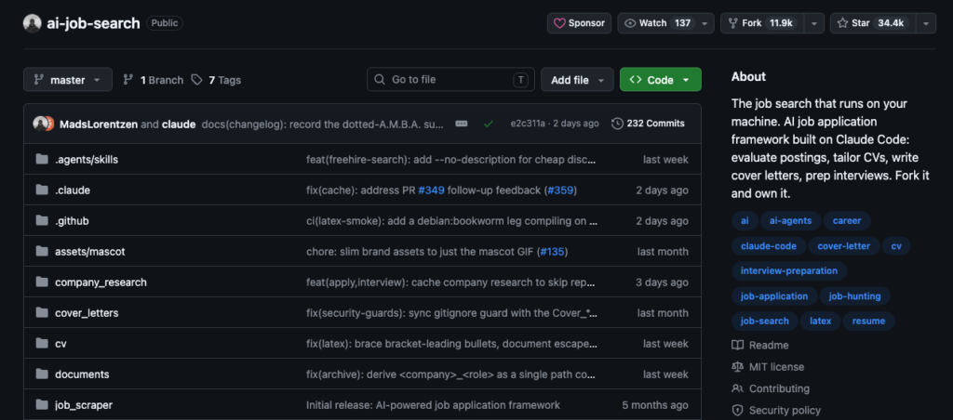Click folder icon beside cover_letters
The image size is (953, 420).
[x=42, y=313]
